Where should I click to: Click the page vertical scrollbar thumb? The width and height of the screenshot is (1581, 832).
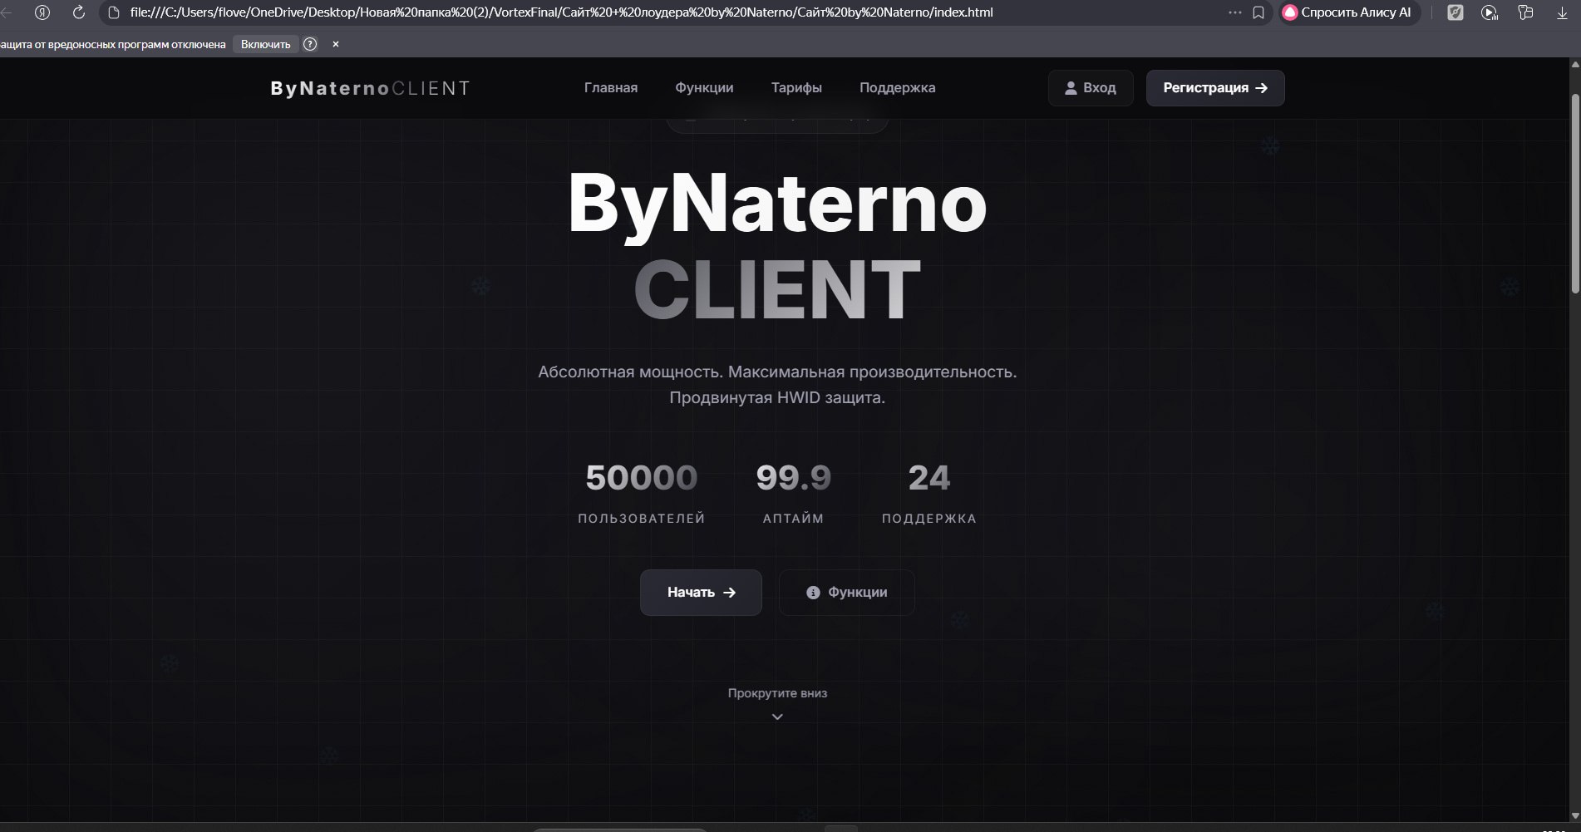coord(1574,191)
